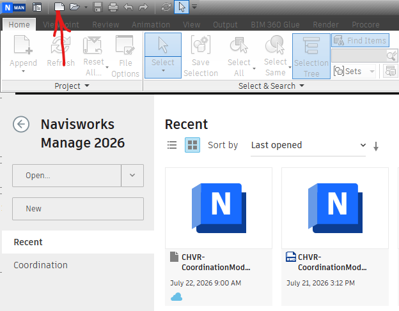Open the Select Same dropdown arrow
The height and width of the screenshot is (311, 399).
pyautogui.click(x=290, y=67)
